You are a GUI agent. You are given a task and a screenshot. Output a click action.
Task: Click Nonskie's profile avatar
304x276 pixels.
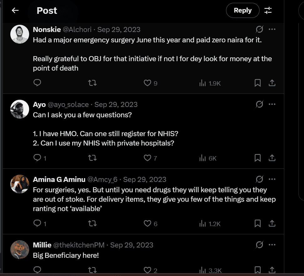point(20,34)
